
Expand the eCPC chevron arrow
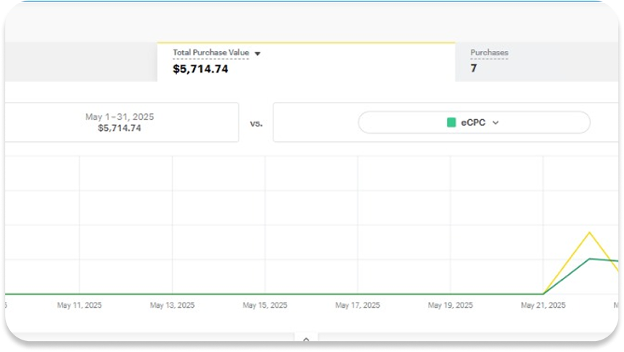[496, 123]
